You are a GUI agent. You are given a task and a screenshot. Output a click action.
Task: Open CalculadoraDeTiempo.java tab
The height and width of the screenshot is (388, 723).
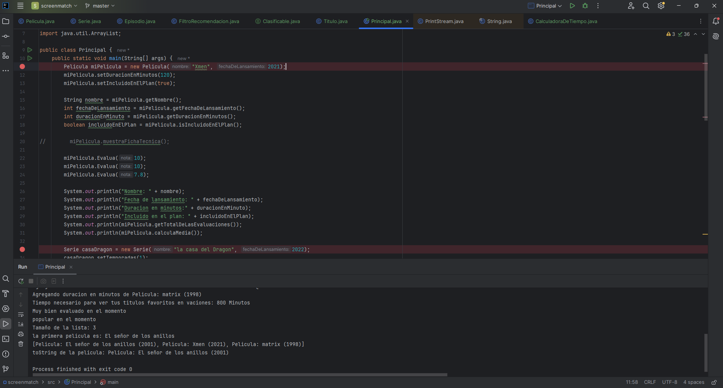pos(562,21)
